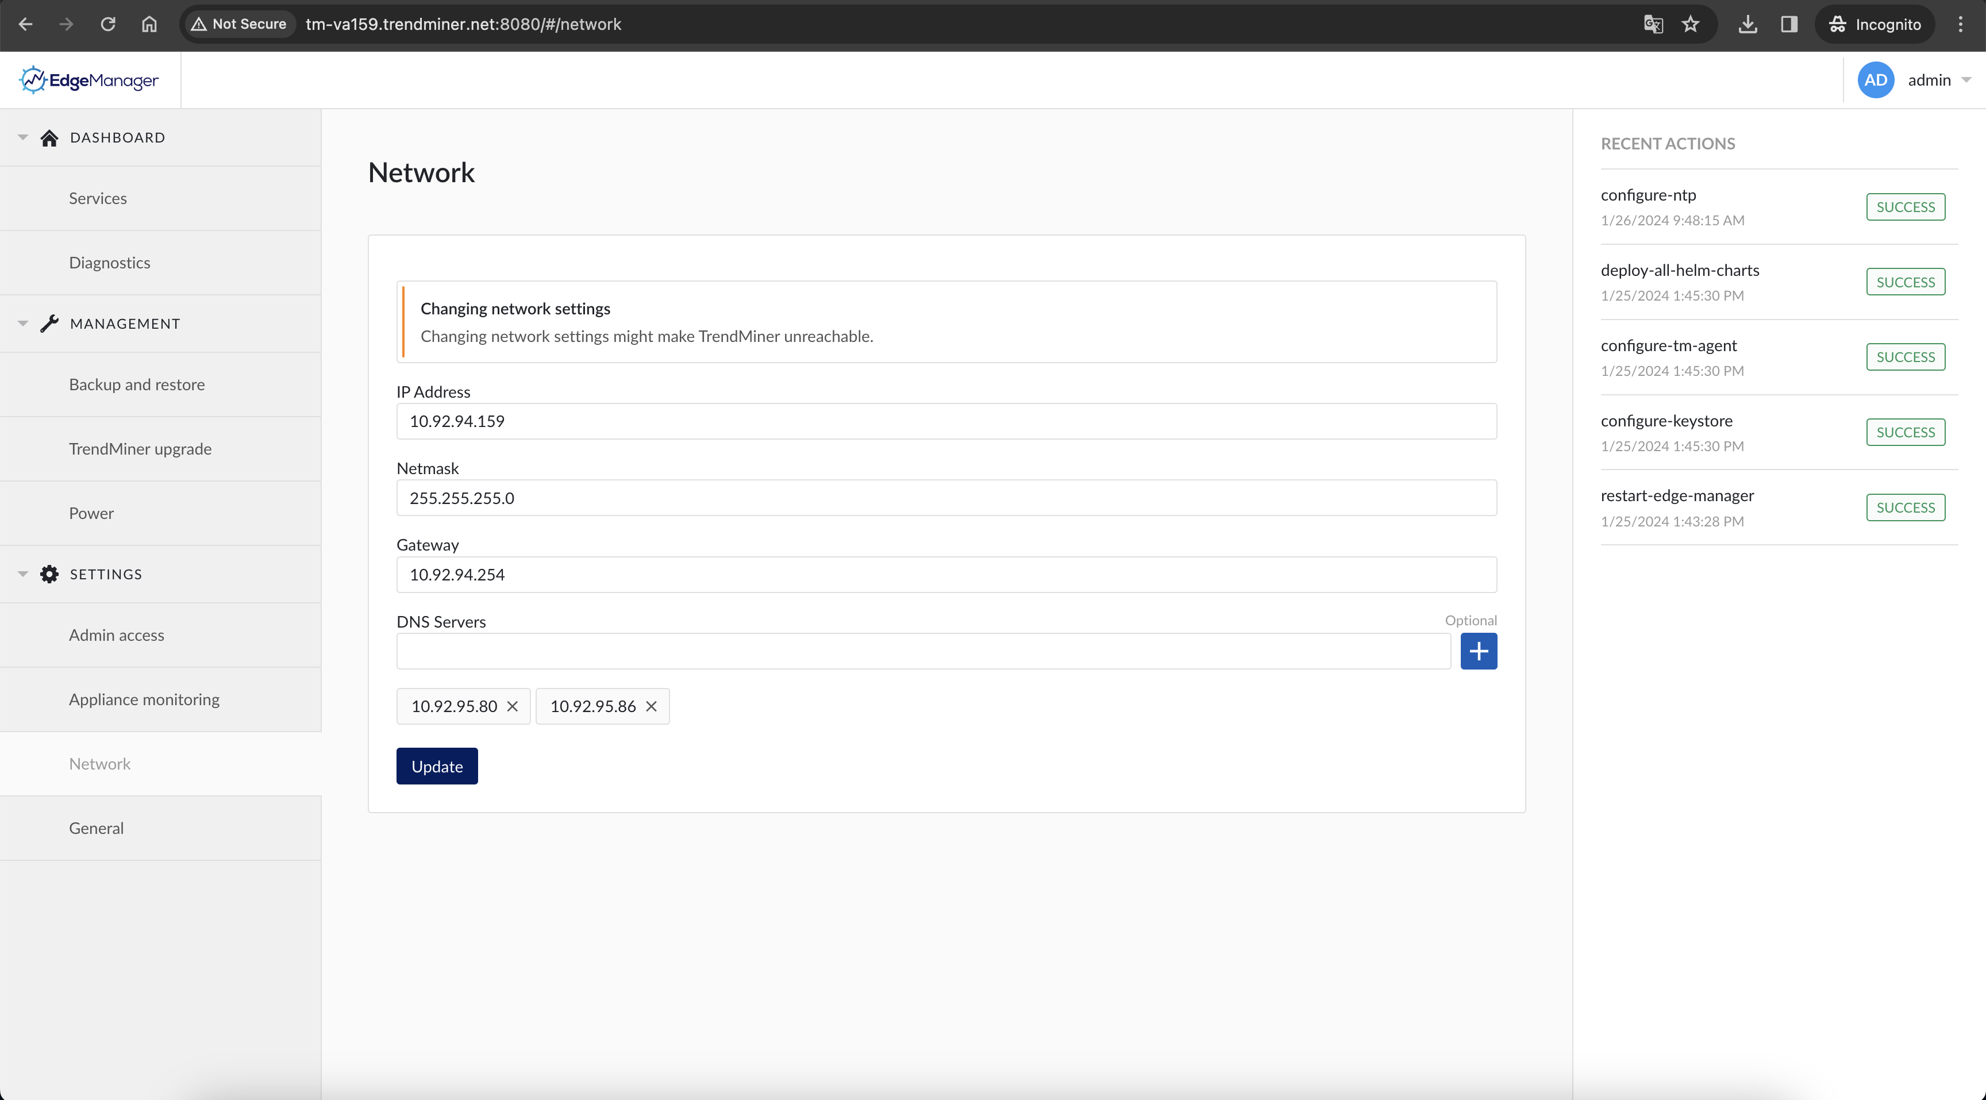Viewport: 1986px width, 1100px height.
Task: Bookmark the page with the star icon
Action: pyautogui.click(x=1691, y=24)
